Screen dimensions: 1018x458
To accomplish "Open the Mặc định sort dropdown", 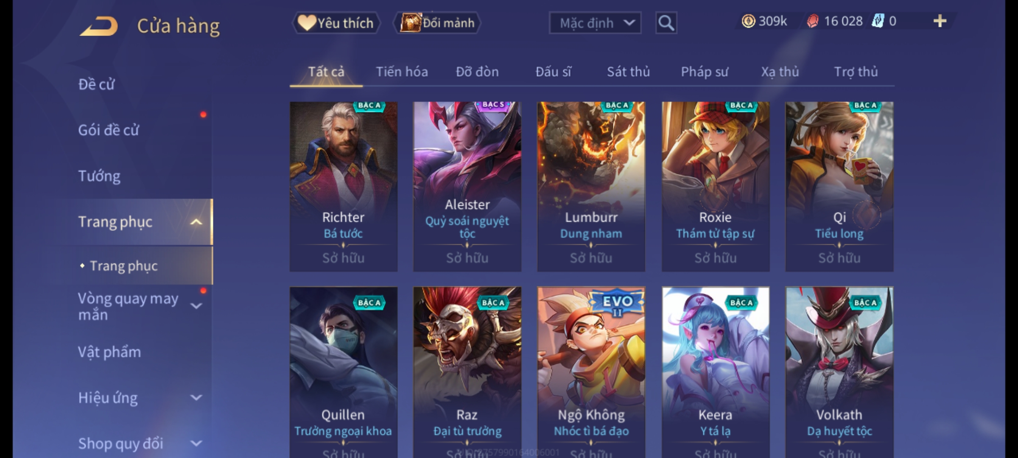I will [x=595, y=23].
